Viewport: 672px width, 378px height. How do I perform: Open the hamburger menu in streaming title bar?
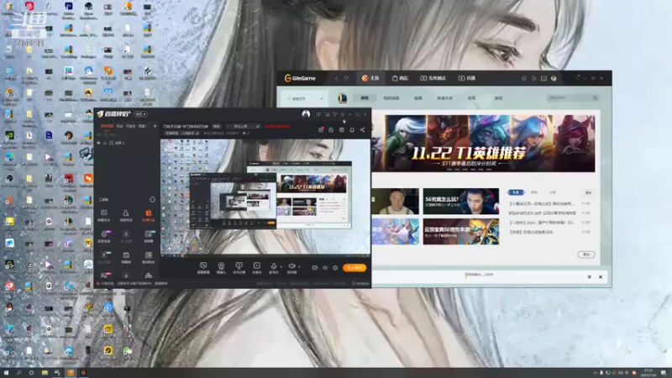pos(343,114)
